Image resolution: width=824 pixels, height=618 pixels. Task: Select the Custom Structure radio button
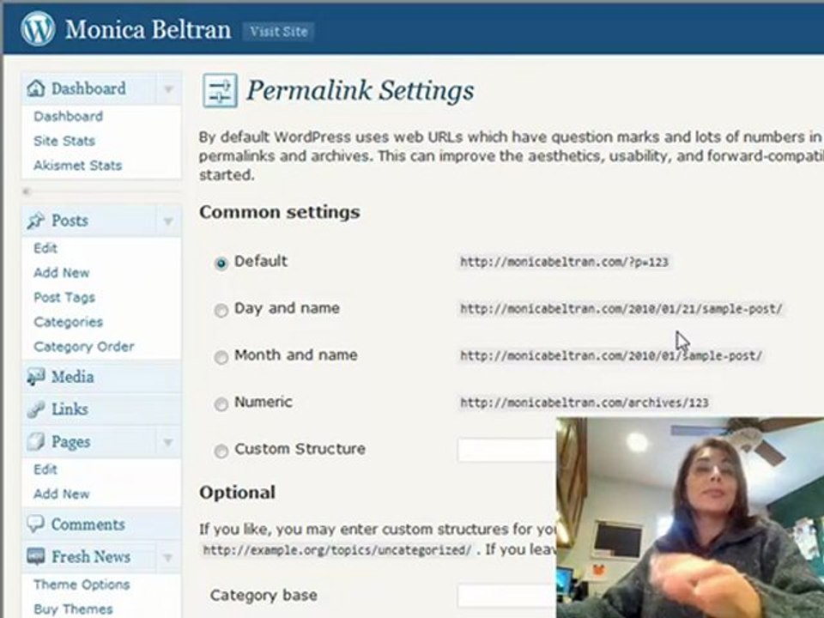pos(221,451)
